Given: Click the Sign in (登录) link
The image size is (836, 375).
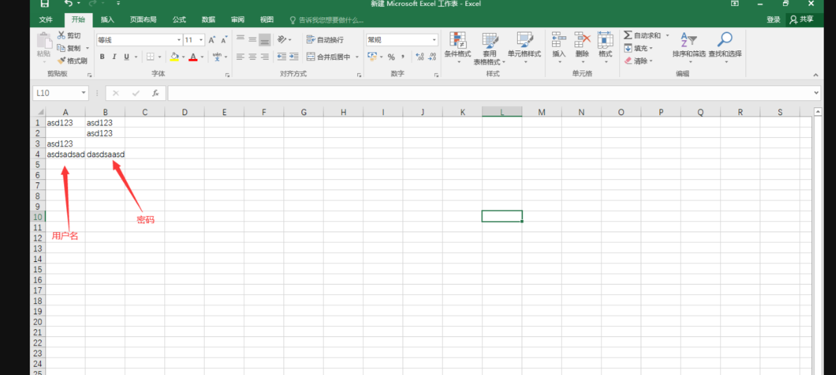Looking at the screenshot, I should [x=773, y=20].
